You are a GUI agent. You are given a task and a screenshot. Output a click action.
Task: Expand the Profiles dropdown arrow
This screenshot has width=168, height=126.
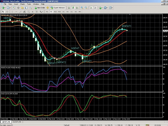click(10, 8)
